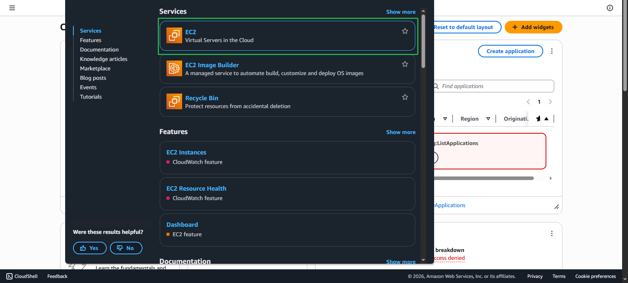Show more Documentation results

tap(401, 261)
